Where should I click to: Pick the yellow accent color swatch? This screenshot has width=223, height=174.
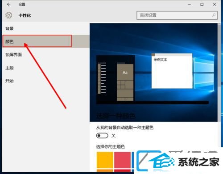[105, 160]
